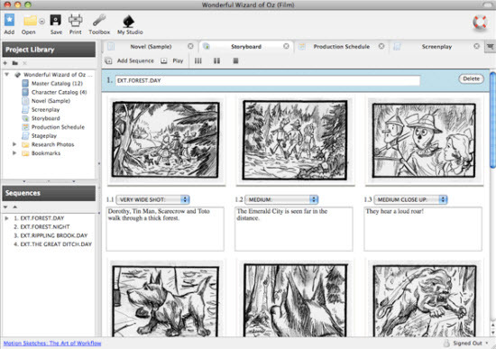Click the Add star icon in toolbar

9,20
